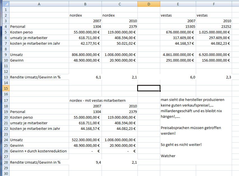Select row 30 header

point(6,173)
